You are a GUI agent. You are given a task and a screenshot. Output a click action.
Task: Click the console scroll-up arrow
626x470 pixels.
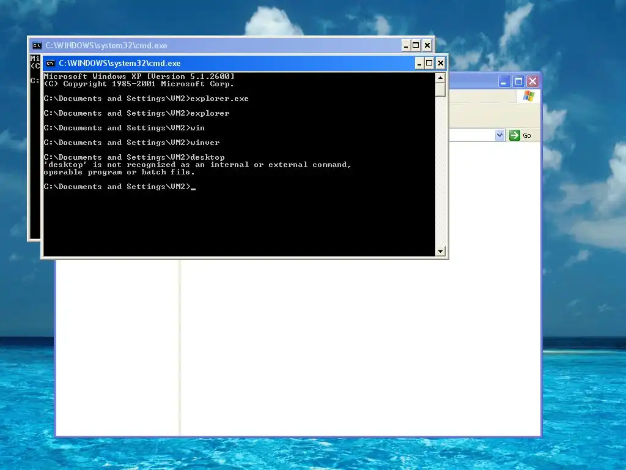pos(440,78)
